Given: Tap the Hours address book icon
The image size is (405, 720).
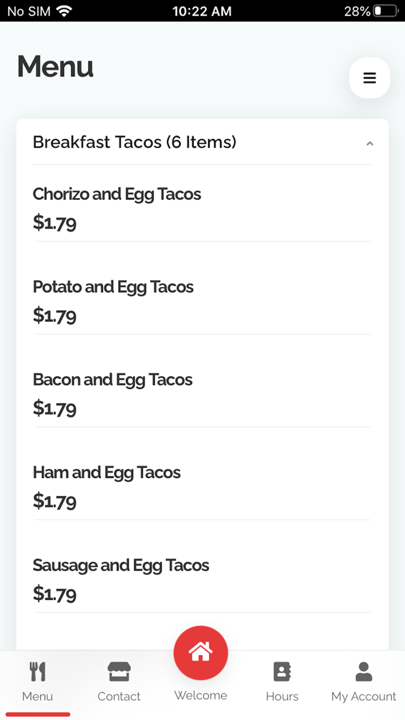Looking at the screenshot, I should 282,671.
